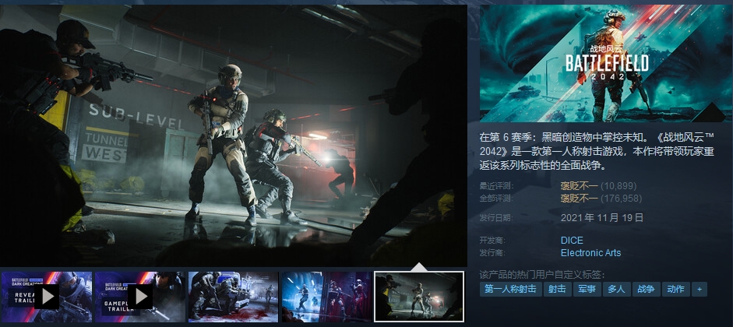Click the plus button to add tags

700,289
